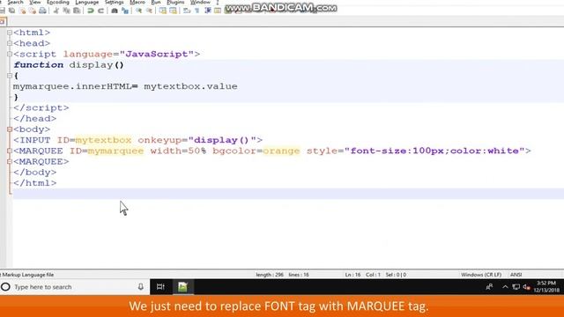Open the Plugins menu
The image size is (564, 317).
[x=175, y=2]
